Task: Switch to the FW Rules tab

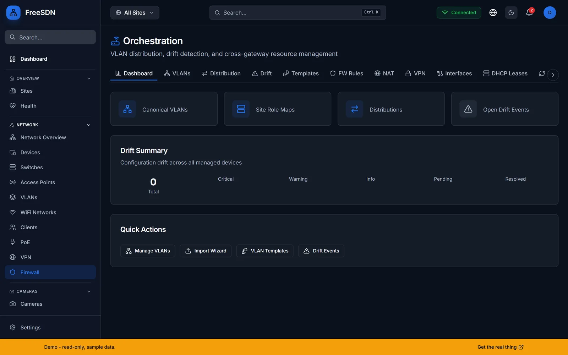Action: (x=346, y=73)
